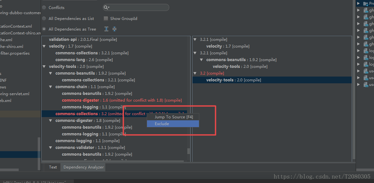Switch to Dependency Analyzer tab
The height and width of the screenshot is (183, 374).
coord(84,167)
